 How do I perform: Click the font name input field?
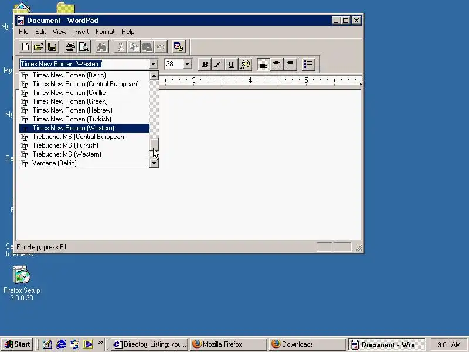coord(84,64)
